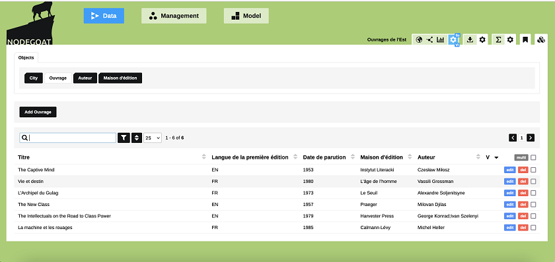Edit L'Archipel du Gulag entry

click(510, 193)
